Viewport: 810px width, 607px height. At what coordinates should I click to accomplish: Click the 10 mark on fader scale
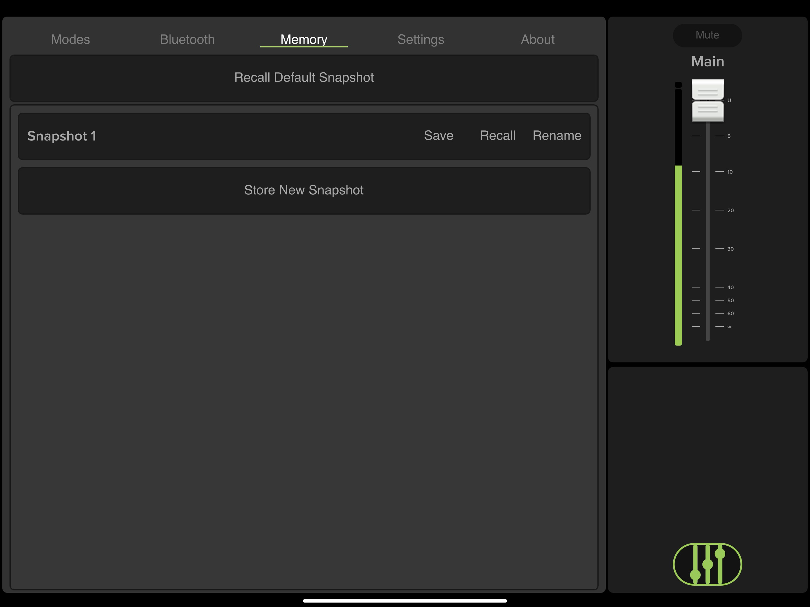click(x=730, y=172)
